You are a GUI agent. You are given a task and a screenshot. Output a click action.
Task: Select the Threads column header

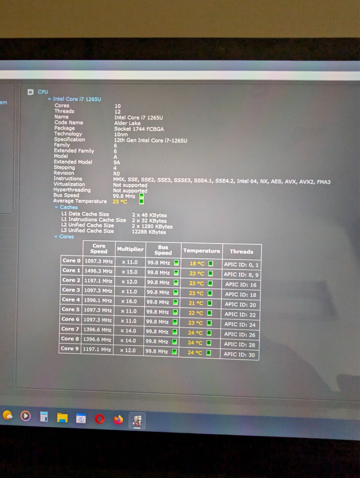click(x=242, y=252)
